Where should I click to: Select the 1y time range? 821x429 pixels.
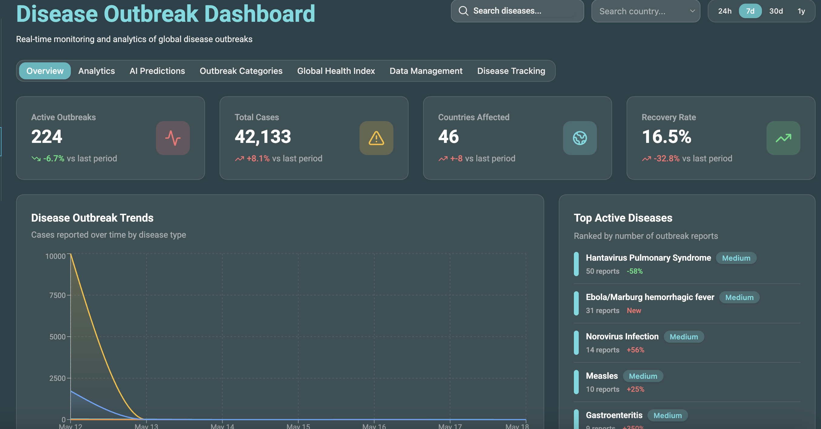801,11
